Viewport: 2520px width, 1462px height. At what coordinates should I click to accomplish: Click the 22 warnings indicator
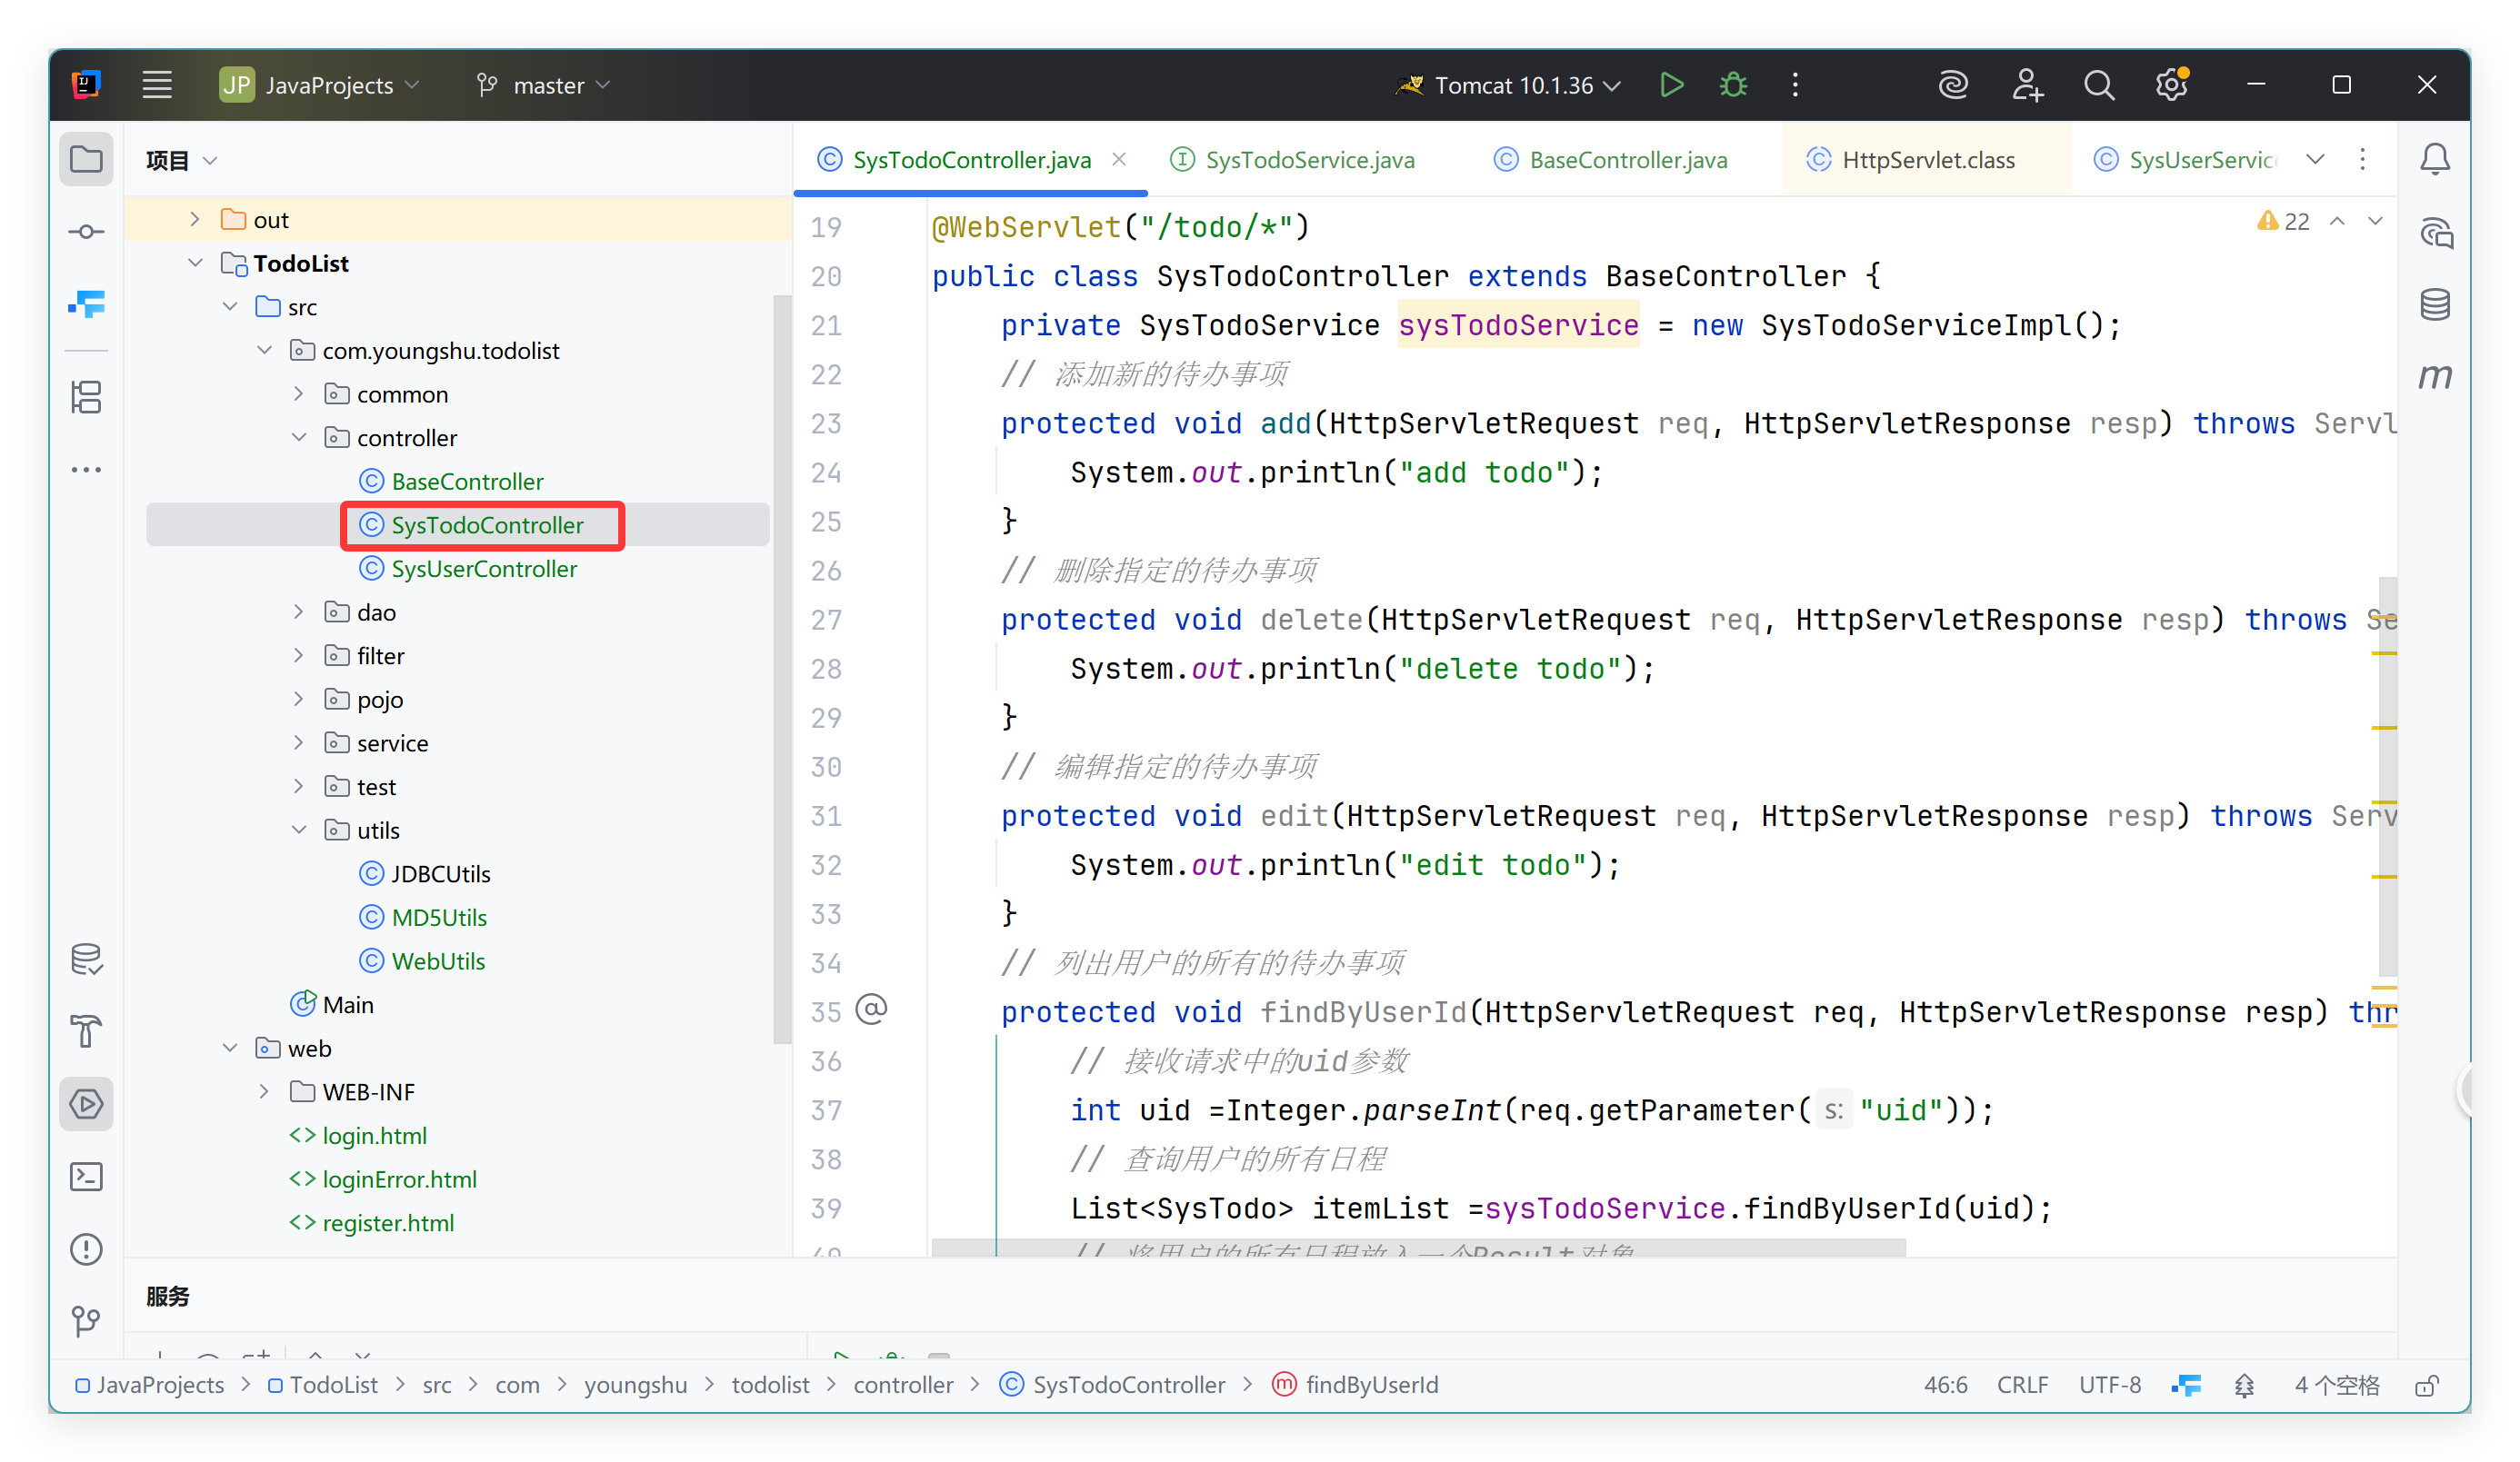tap(2283, 221)
